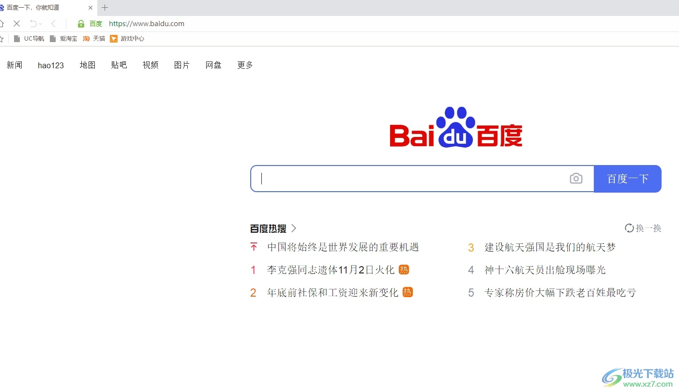Image resolution: width=679 pixels, height=392 pixels.
Task: Click the camera image-search icon
Action: coord(576,179)
